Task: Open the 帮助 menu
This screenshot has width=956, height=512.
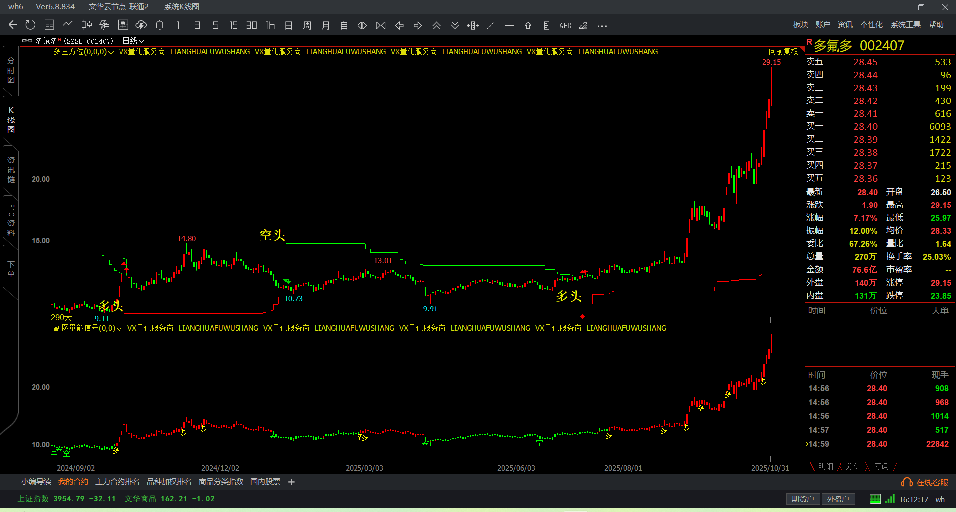Action: click(936, 25)
